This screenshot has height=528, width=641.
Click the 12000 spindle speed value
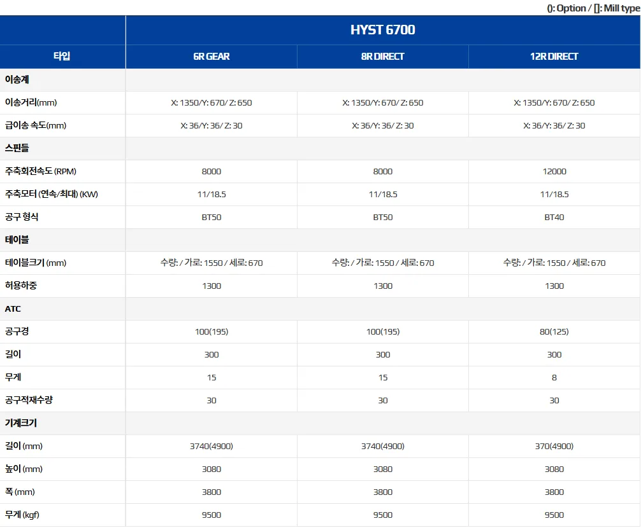tap(554, 171)
